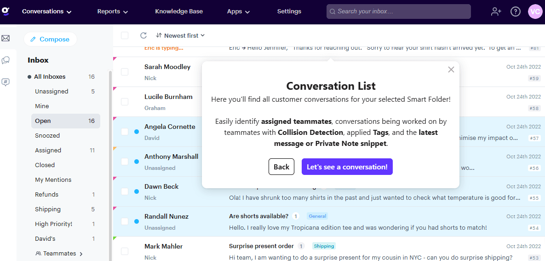Screen dimensions: 545x261
Task: Click the VC user avatar
Action: tap(535, 12)
